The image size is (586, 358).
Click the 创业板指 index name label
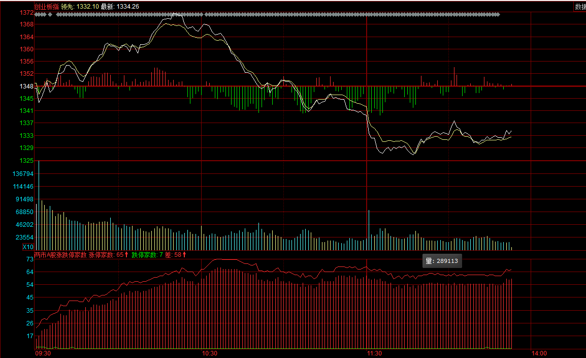(46, 7)
